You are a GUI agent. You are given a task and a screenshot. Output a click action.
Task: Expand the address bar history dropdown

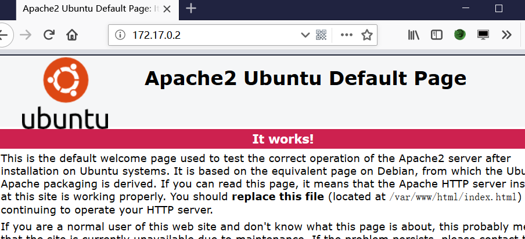(x=305, y=35)
